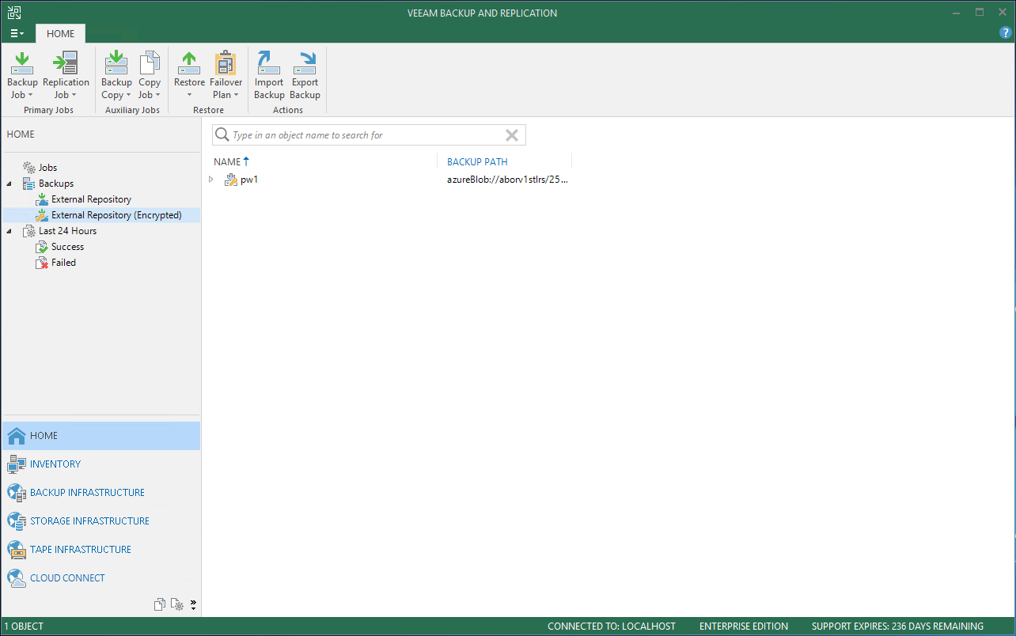
Task: Open the Restore ribbon button
Action: pos(189,76)
